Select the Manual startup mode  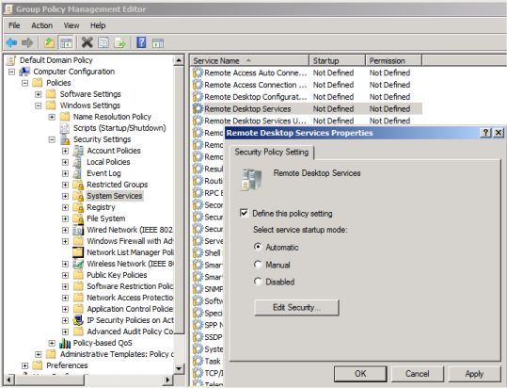click(x=258, y=265)
